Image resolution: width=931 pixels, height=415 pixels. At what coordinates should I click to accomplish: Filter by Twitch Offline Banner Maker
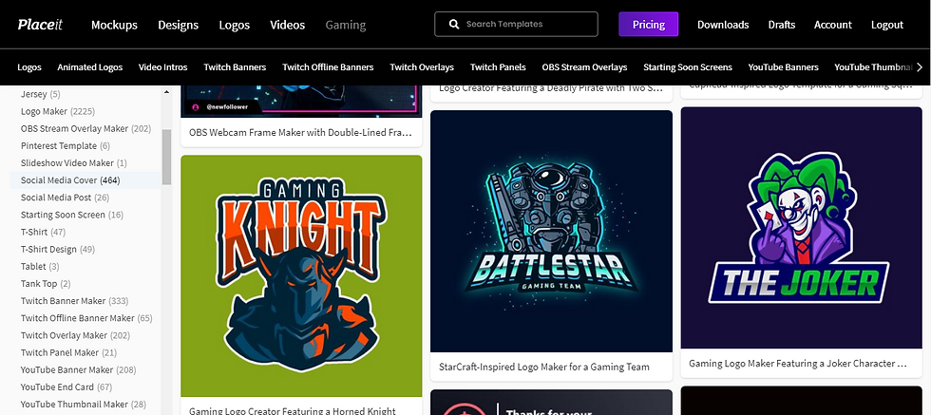point(86,317)
